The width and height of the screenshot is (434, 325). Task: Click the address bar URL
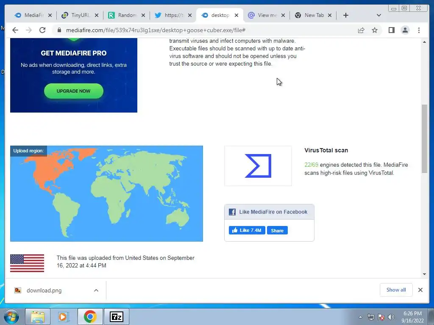pos(156,30)
